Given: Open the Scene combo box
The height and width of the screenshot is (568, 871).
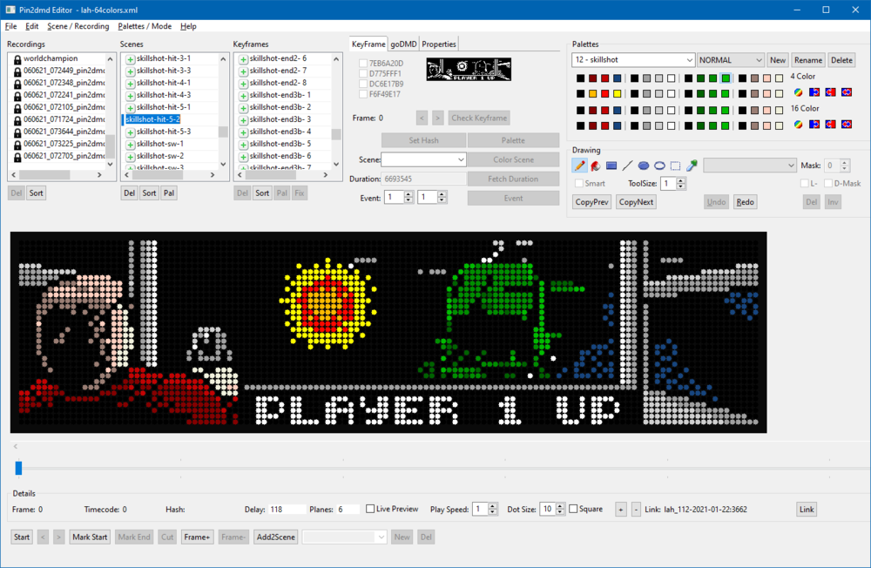Looking at the screenshot, I should click(423, 159).
